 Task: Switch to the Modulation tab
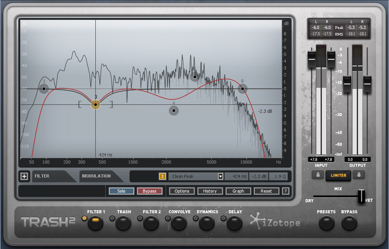(97, 176)
